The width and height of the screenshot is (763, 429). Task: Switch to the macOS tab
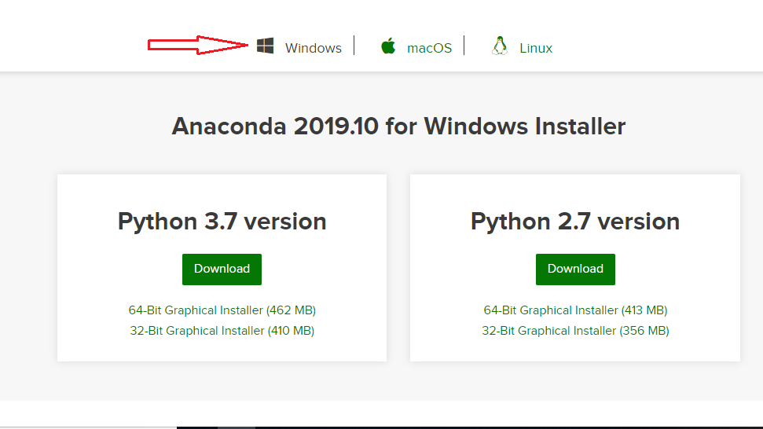[429, 48]
